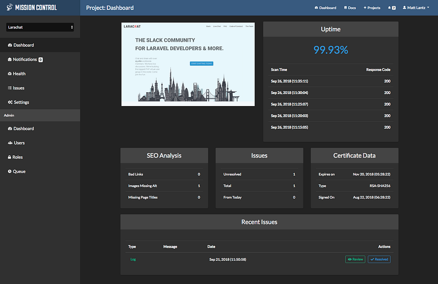Click the Settings gears icon
The image size is (438, 284).
10,102
